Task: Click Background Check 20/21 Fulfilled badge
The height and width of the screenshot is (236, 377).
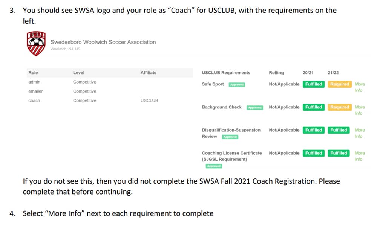Action: (314, 107)
